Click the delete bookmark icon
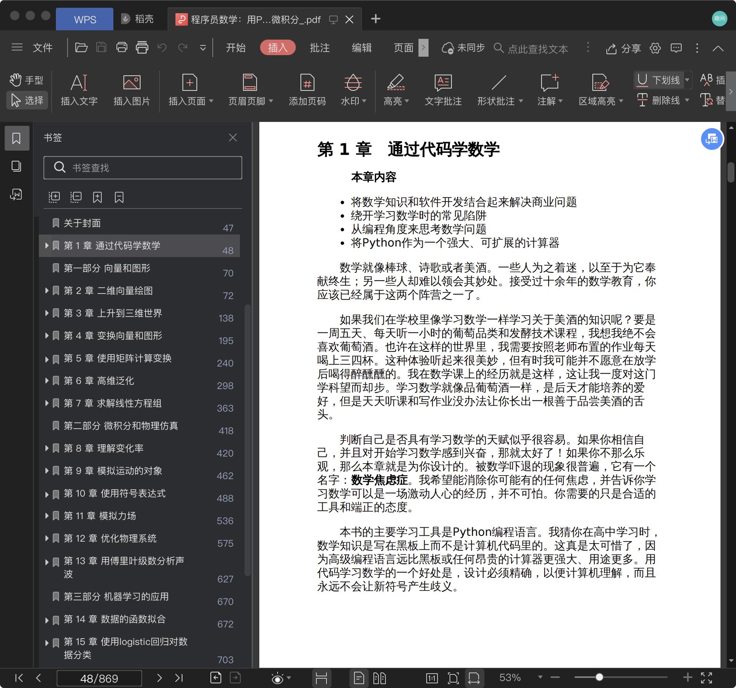This screenshot has width=736, height=688. 119,197
